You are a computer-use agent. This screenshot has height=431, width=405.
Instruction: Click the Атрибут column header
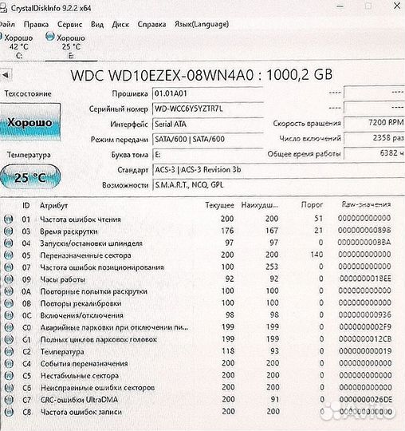53,205
